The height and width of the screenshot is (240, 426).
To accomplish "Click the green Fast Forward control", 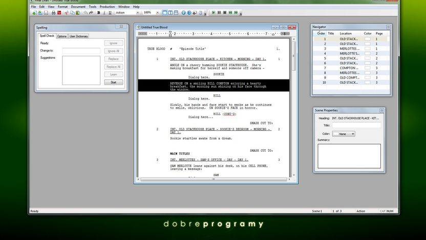I will (x=236, y=13).
